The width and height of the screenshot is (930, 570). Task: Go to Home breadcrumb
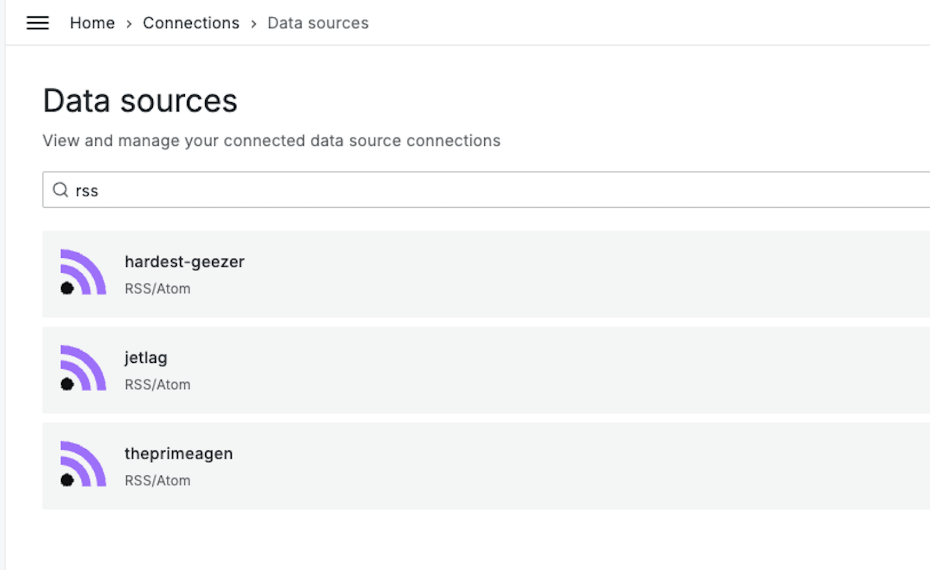coord(92,23)
